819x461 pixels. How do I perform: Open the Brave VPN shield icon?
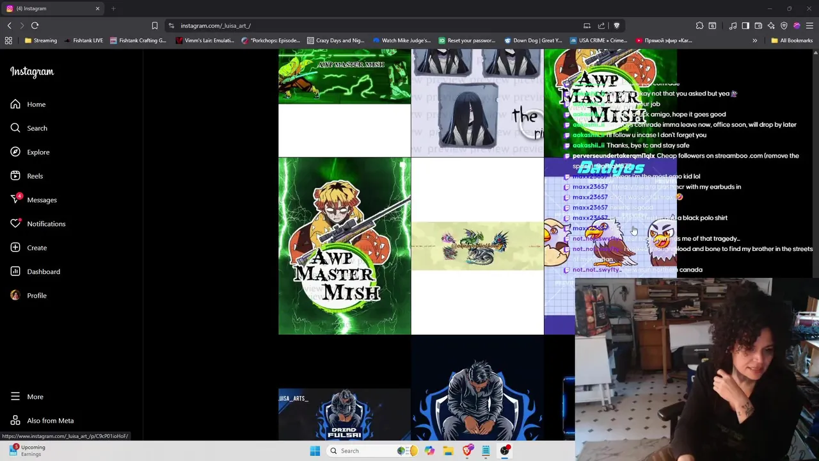coord(784,26)
